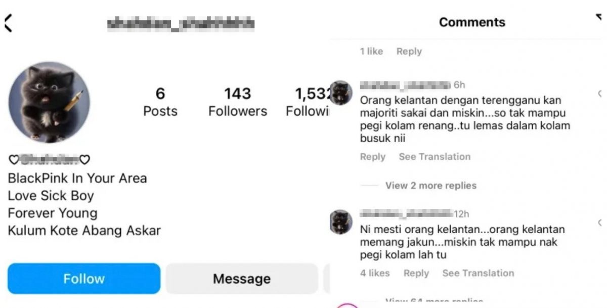The width and height of the screenshot is (607, 308).
Task: Click the Message button
Action: (242, 279)
